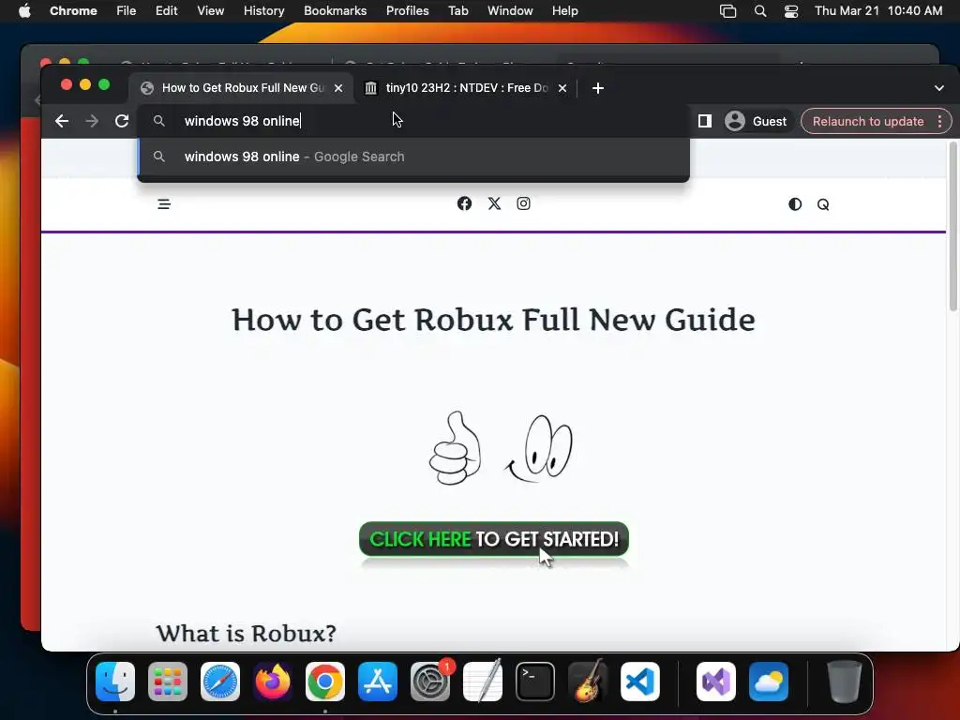The image size is (960, 720).
Task: Click the webpage search magnifier icon
Action: [823, 204]
